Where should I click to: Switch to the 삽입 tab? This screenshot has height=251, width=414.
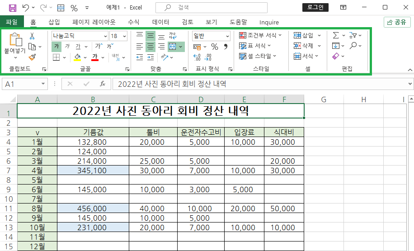pyautogui.click(x=54, y=22)
